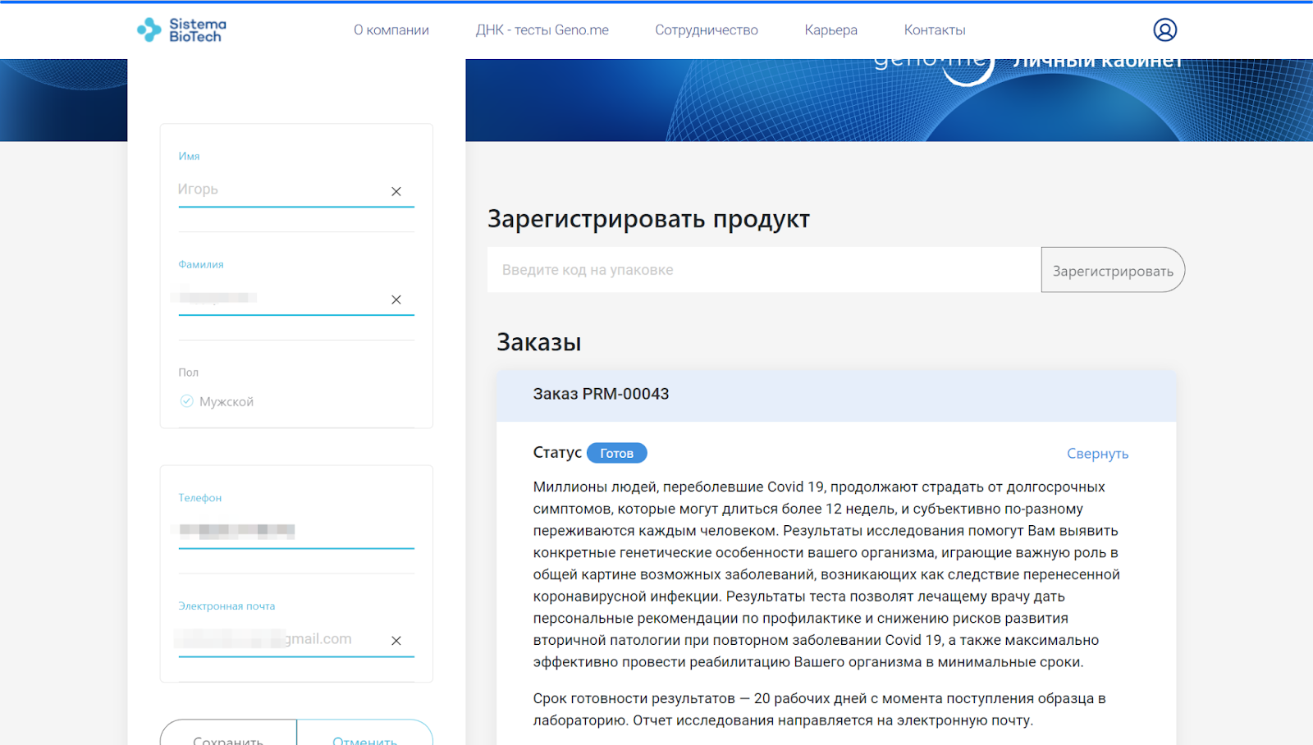Clear the Фамилия field with X icon

(x=396, y=299)
